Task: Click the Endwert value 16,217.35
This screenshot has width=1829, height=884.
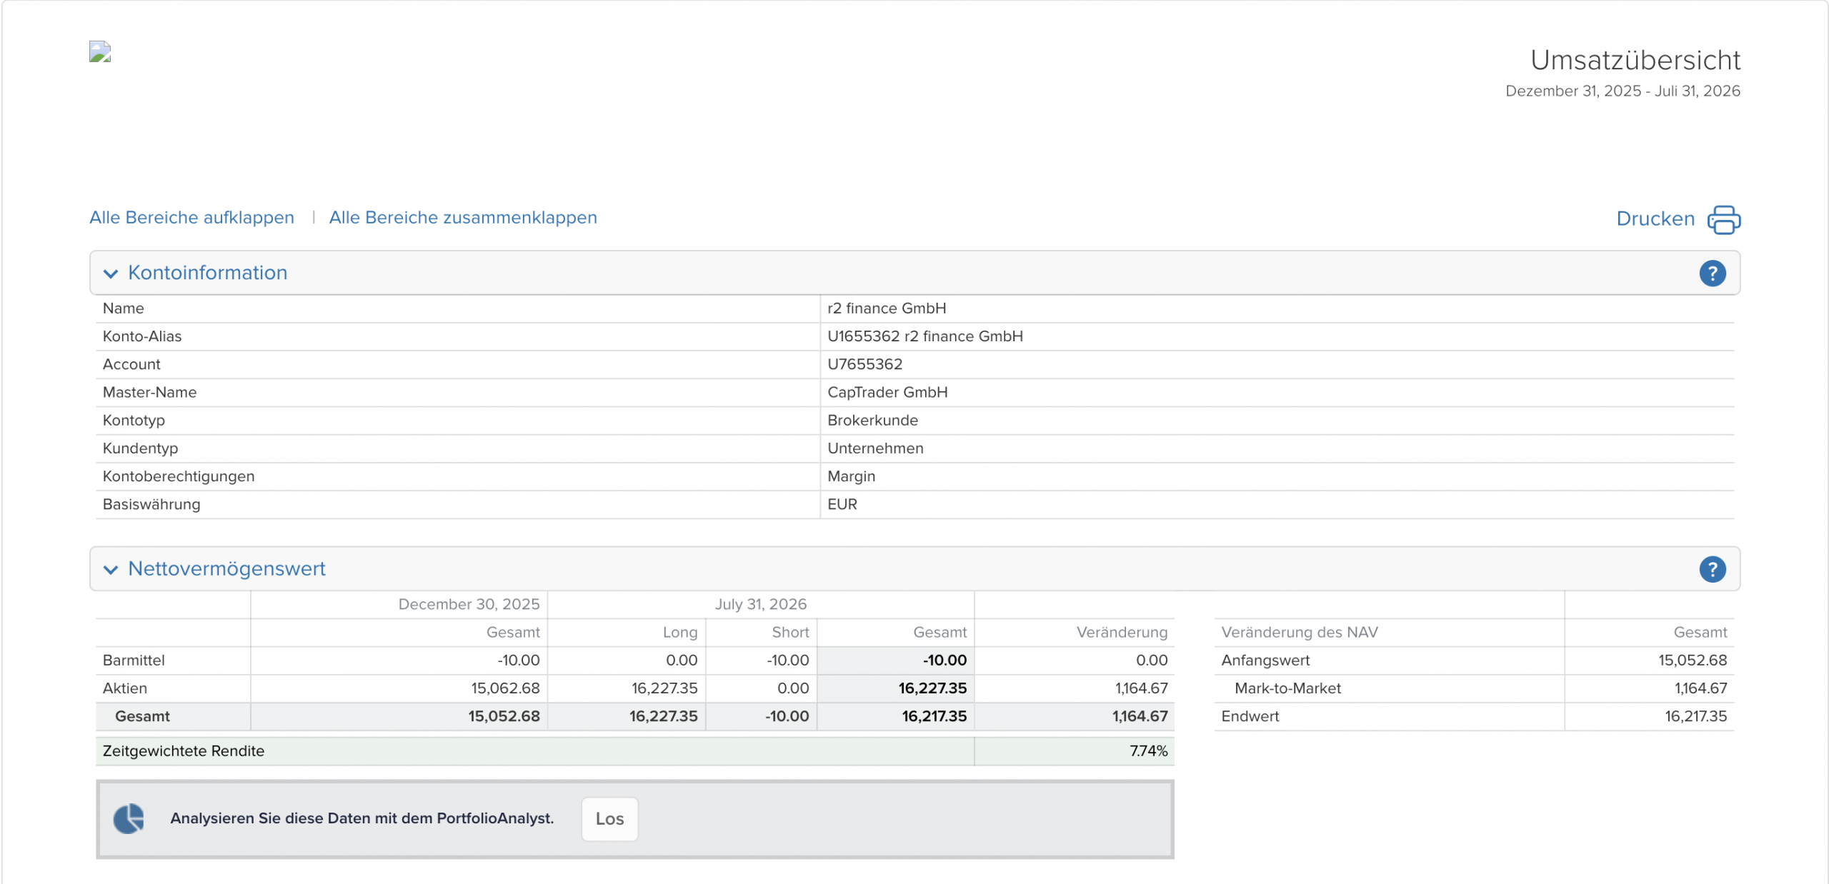Action: (x=1695, y=716)
